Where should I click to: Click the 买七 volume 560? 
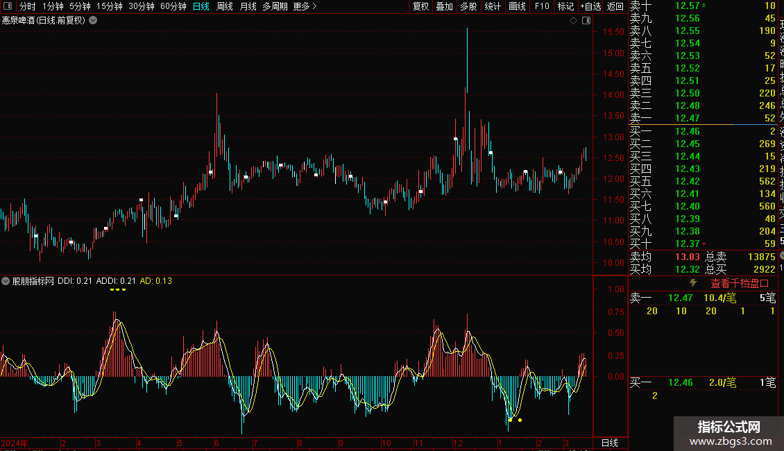click(x=767, y=206)
